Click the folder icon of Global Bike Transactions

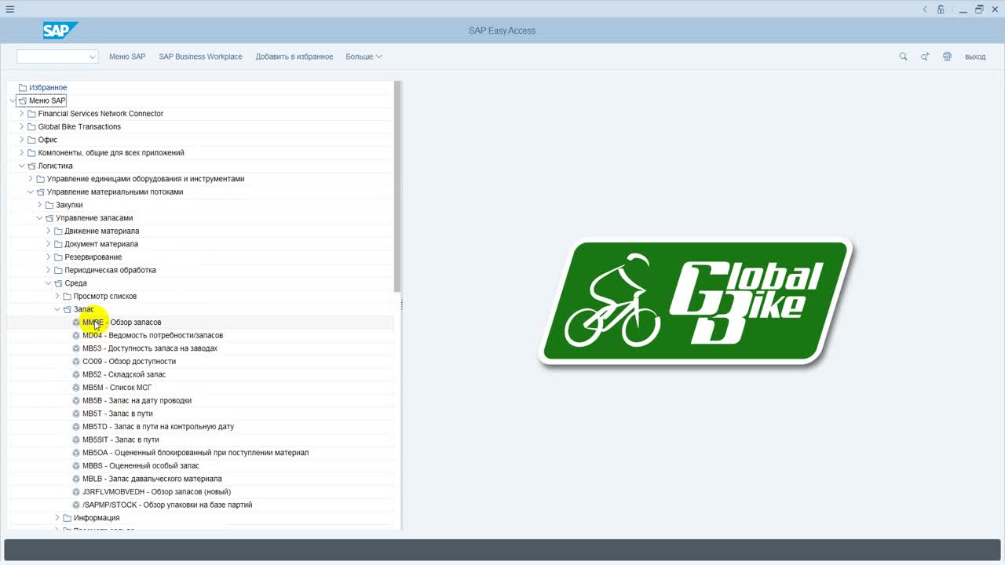pos(31,126)
